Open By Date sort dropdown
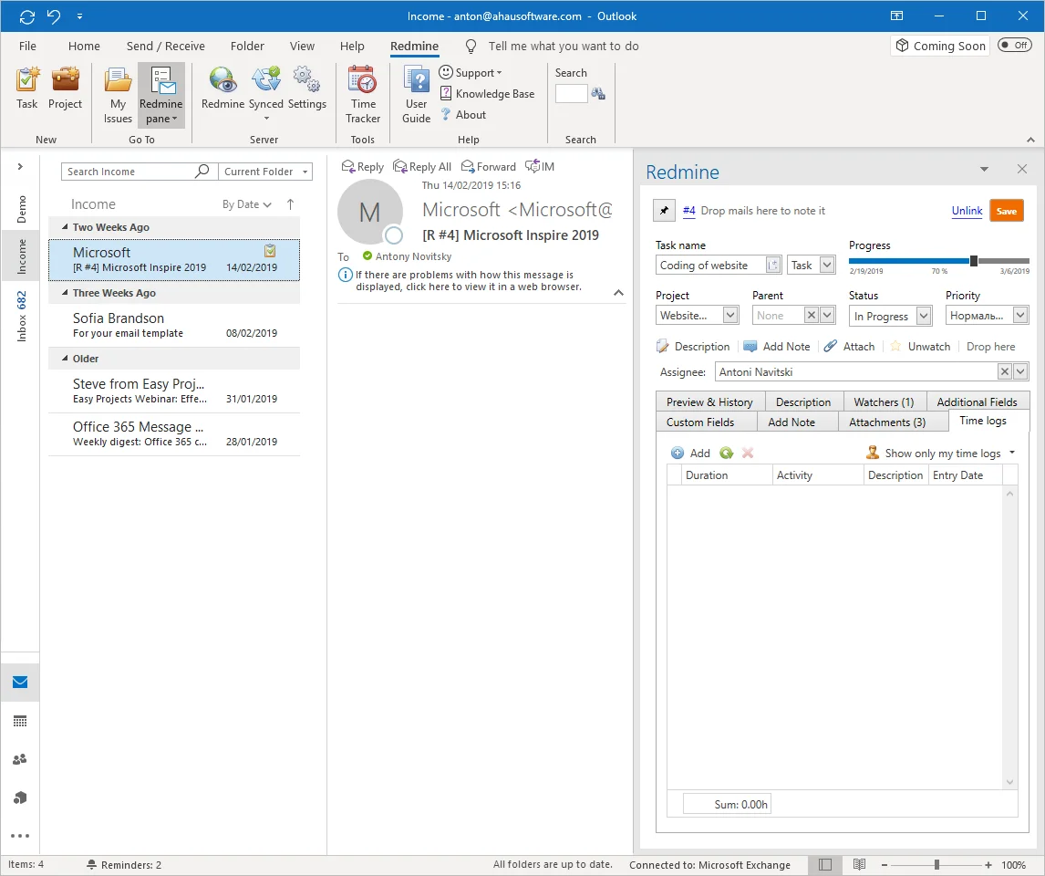 [247, 204]
